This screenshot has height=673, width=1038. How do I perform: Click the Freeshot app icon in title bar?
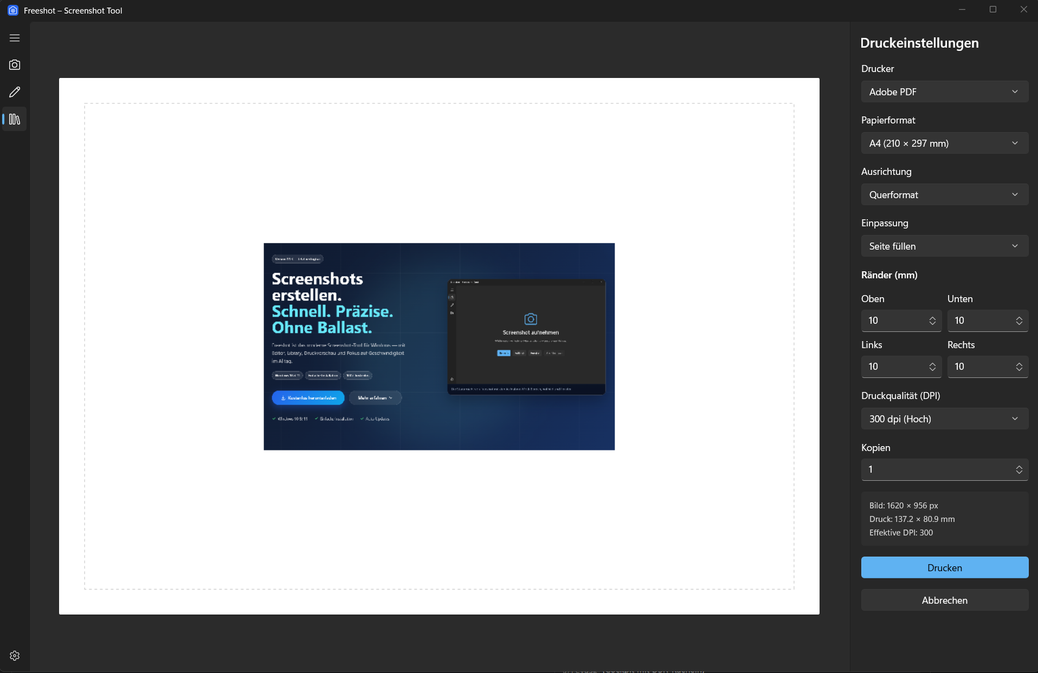coord(13,10)
